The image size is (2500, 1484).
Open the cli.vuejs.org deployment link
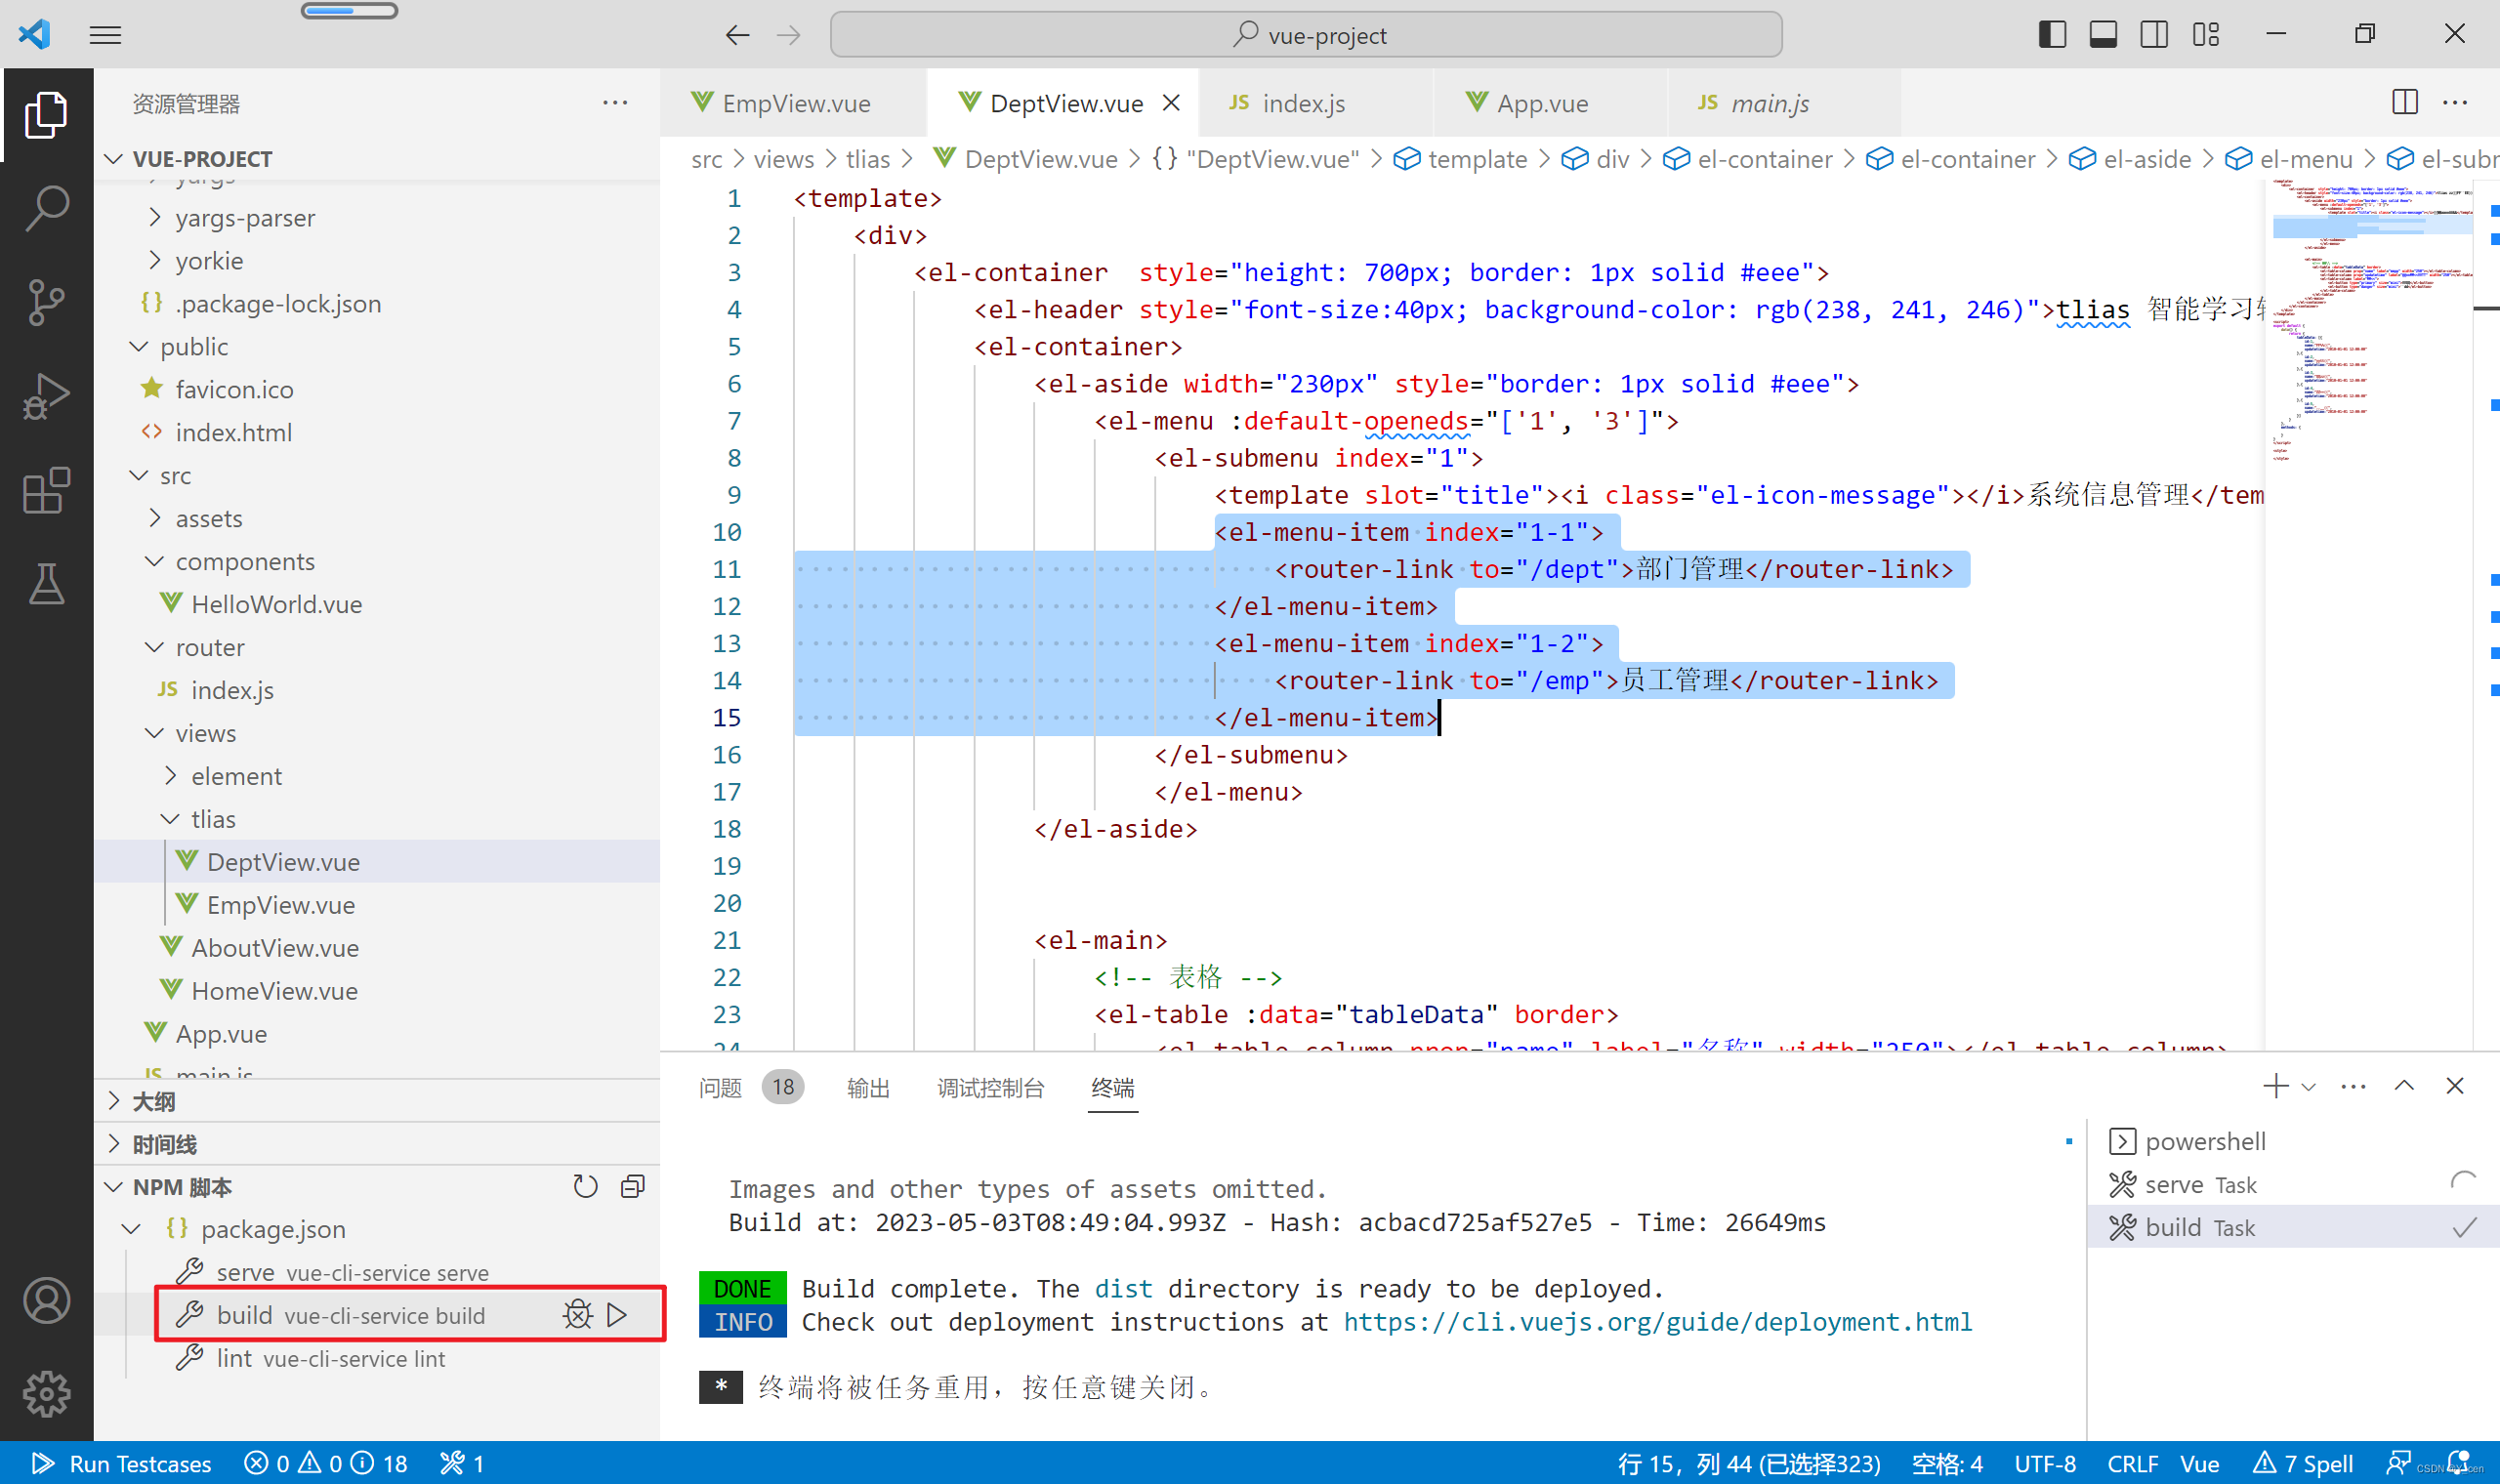click(1656, 1321)
